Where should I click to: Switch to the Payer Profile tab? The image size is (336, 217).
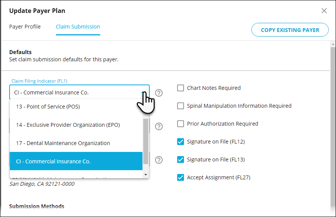pos(25,27)
